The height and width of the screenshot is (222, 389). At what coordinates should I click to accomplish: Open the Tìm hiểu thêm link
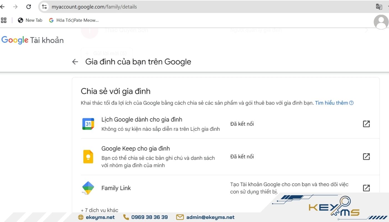tap(331, 103)
